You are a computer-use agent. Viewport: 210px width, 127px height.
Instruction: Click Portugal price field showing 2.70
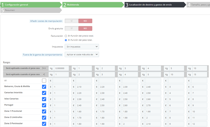click(153, 105)
